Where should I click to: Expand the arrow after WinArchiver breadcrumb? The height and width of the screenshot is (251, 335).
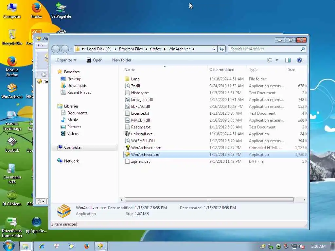point(194,49)
